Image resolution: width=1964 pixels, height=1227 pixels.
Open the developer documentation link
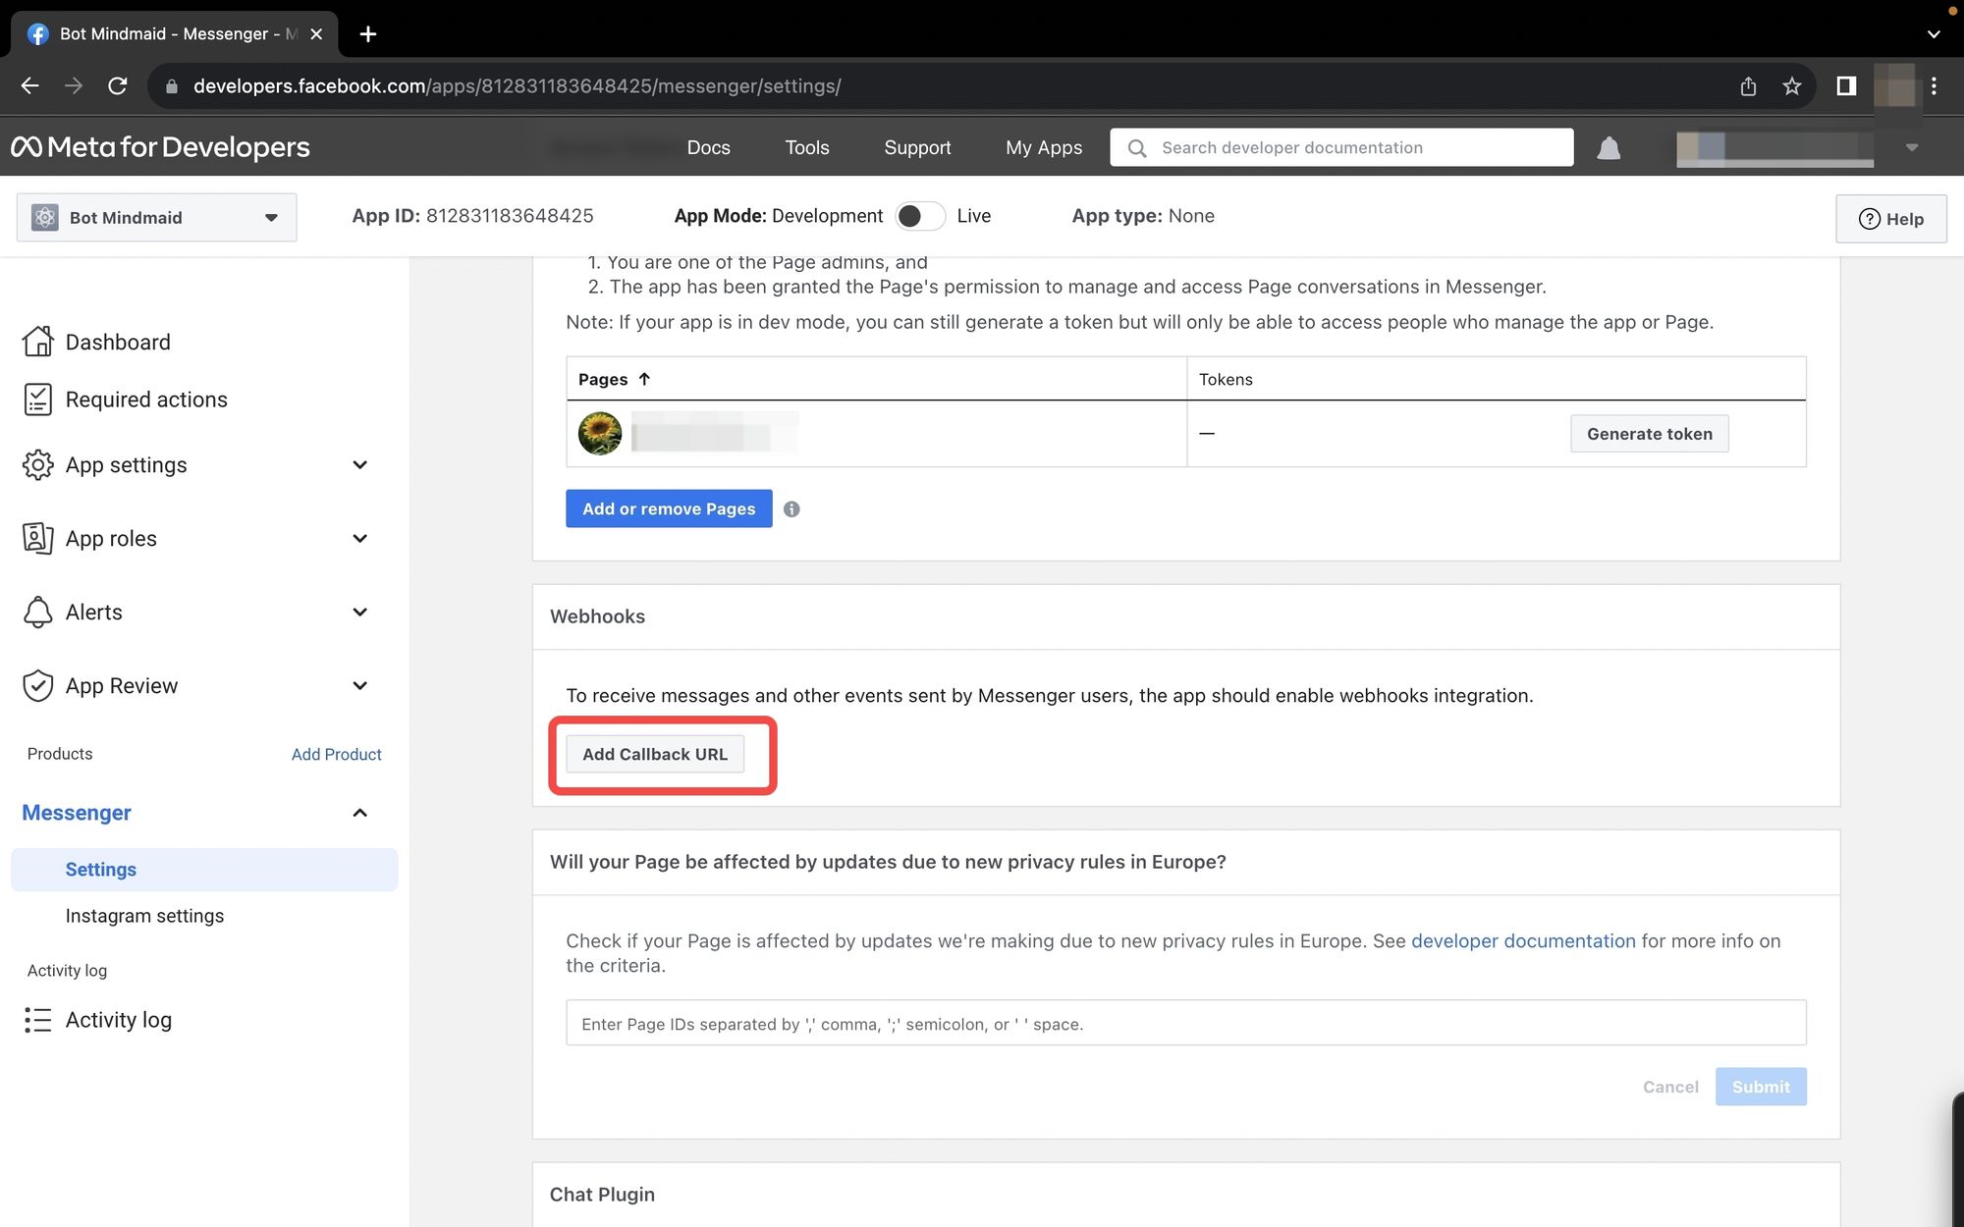point(1523,940)
